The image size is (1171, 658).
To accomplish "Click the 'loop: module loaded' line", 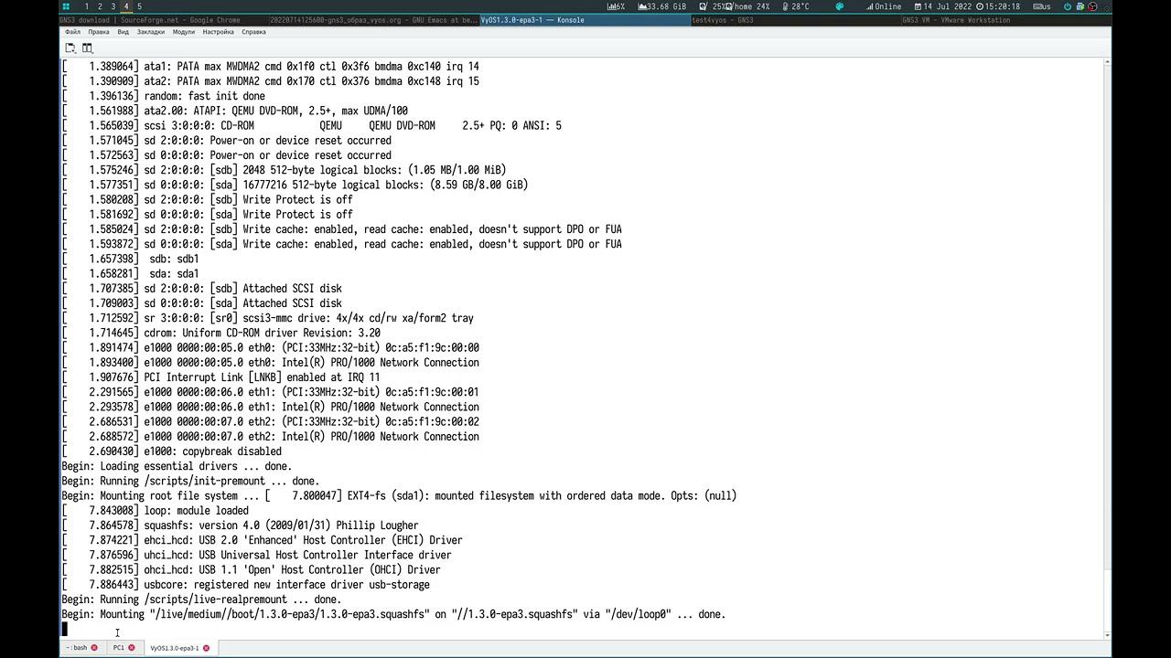I will 155,511.
